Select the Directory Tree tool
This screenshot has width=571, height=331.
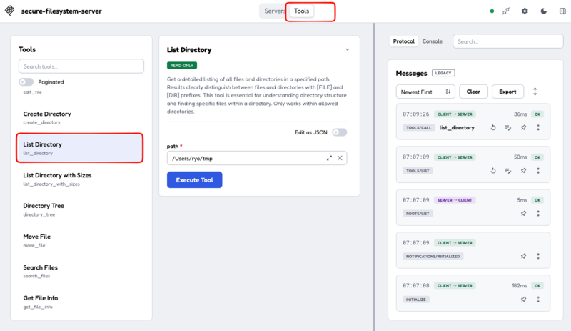point(80,209)
